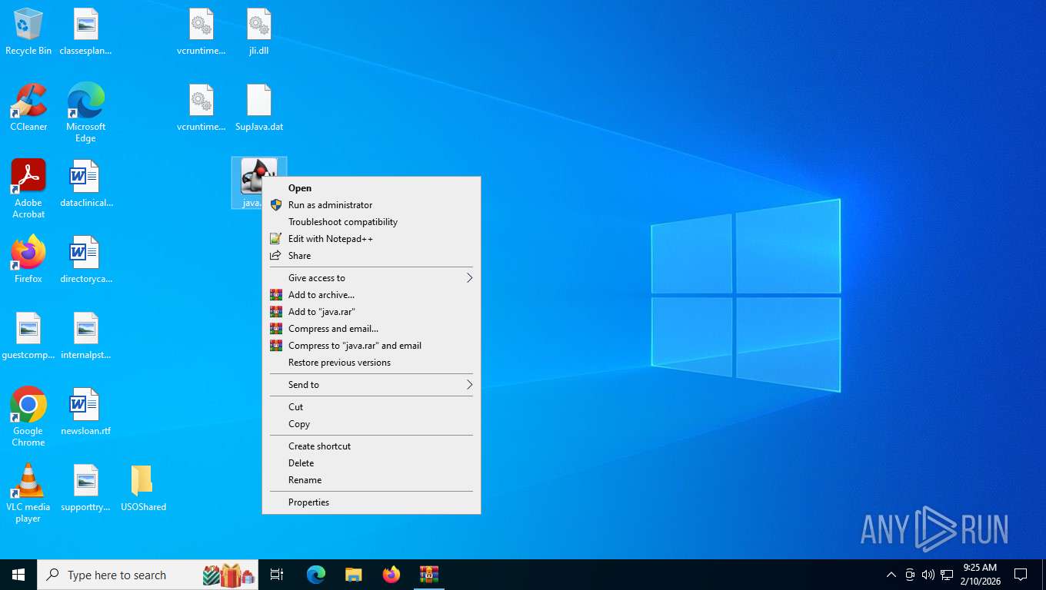Open the Recycle Bin desktop icon
This screenshot has height=590, width=1046.
28,32
